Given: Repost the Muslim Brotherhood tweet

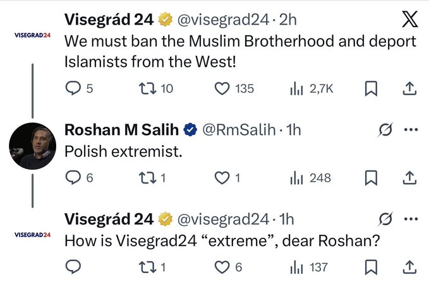Looking at the screenshot, I should [147, 89].
